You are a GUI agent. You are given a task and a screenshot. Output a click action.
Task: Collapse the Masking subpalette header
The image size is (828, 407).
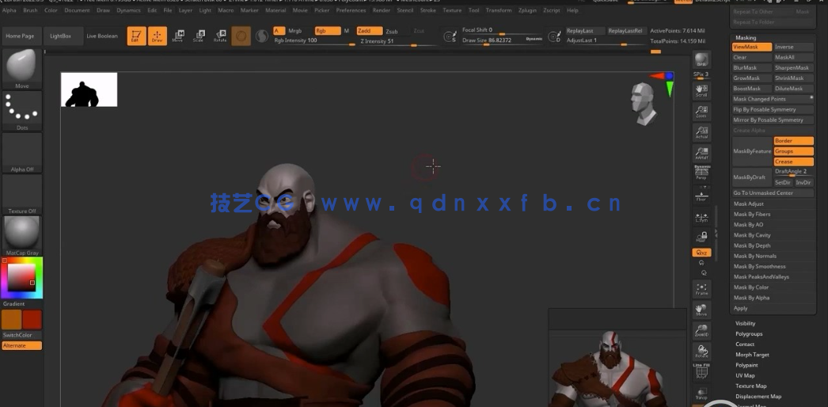746,38
